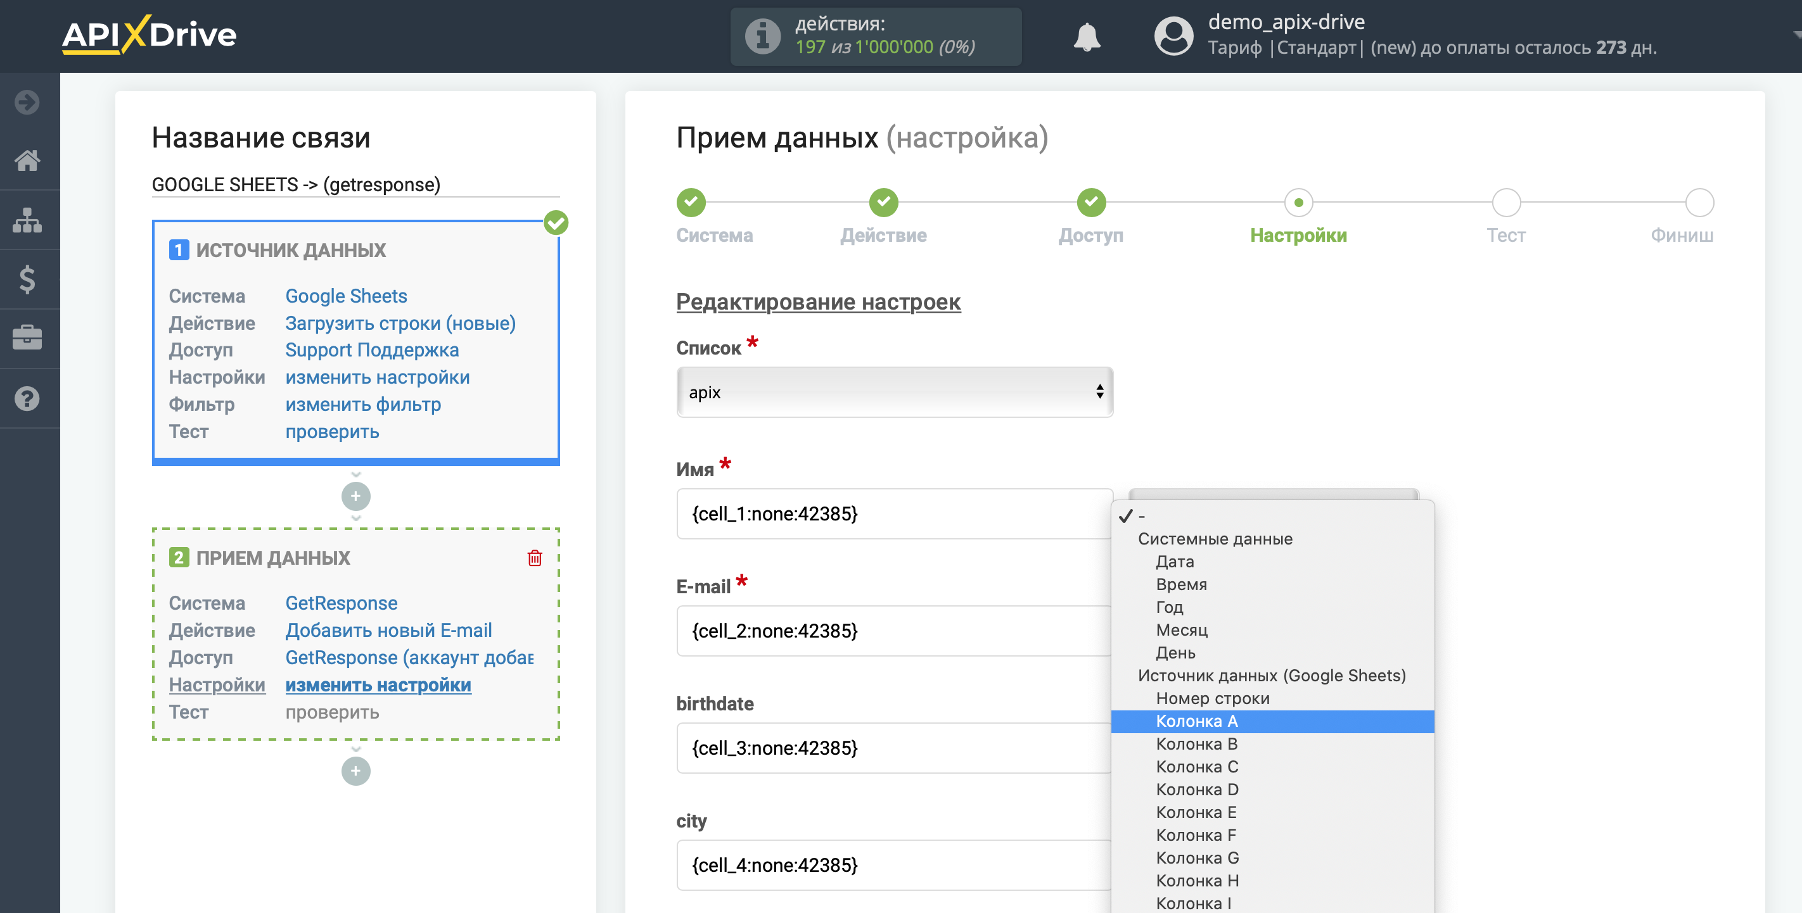Open connections sitemap icon in sidebar
Screen dimensions: 1802x913
(x=27, y=220)
